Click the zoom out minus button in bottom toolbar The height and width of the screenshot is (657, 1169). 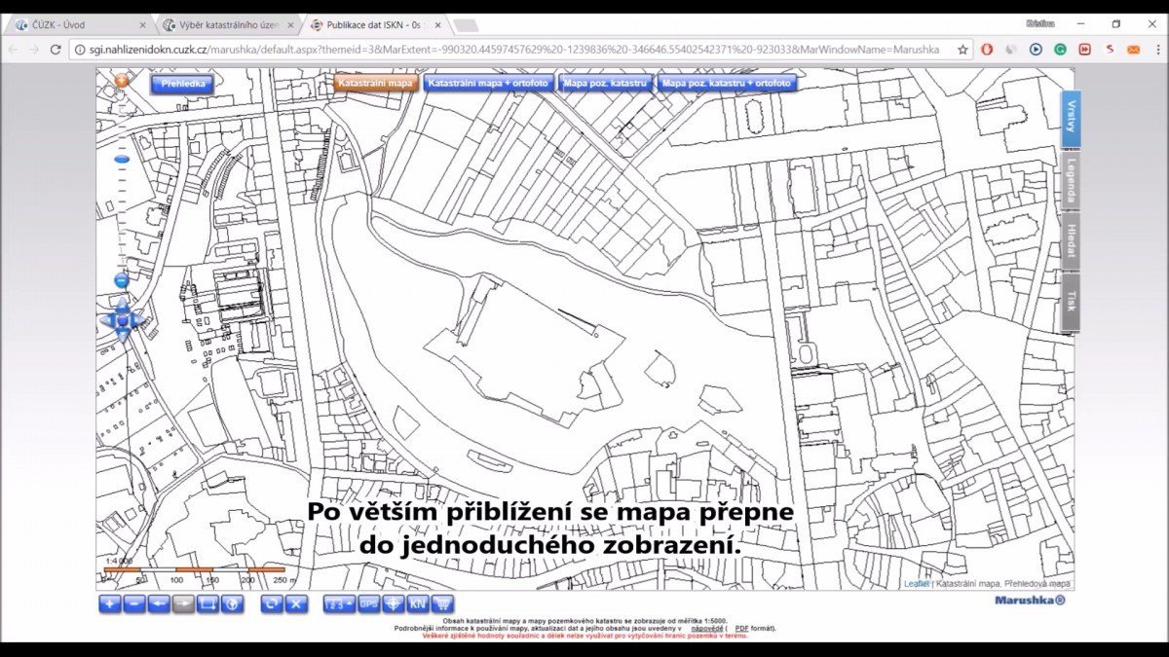tap(134, 603)
